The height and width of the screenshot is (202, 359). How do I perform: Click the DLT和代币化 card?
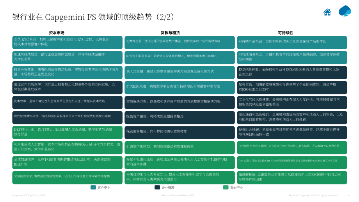click(x=67, y=133)
